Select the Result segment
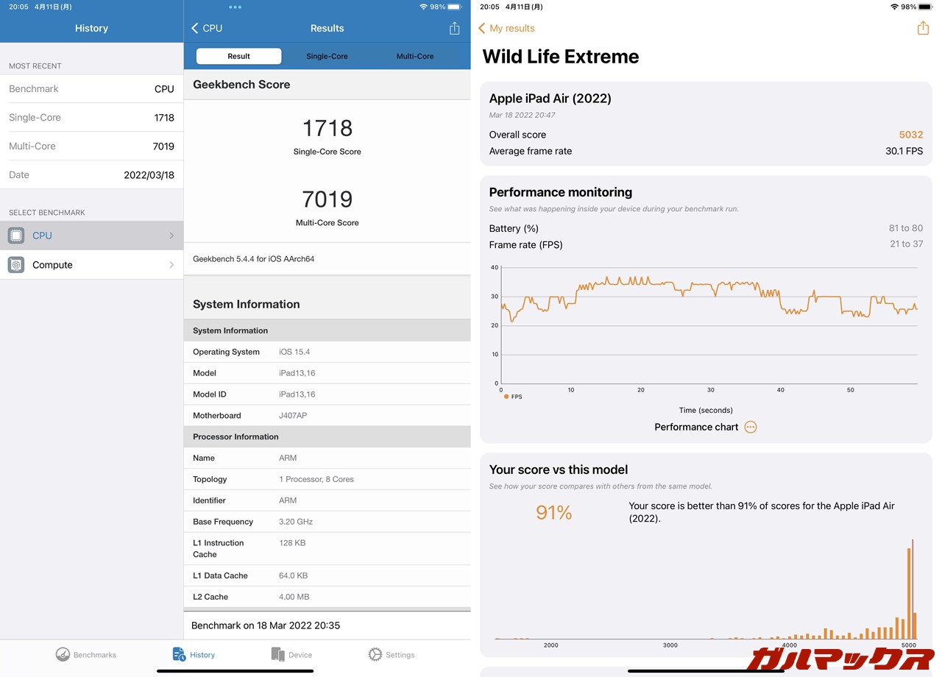 pyautogui.click(x=238, y=56)
